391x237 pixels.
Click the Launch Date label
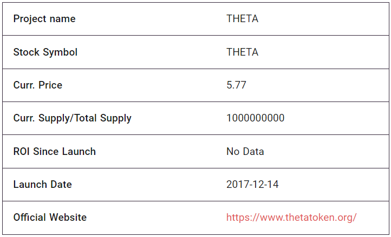coord(43,185)
